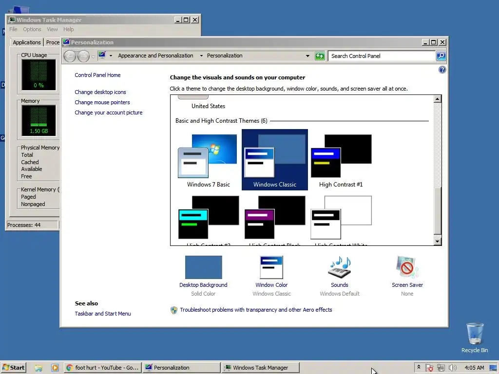
Task: Click the theme list scrollbar thumb
Action: 437,212
